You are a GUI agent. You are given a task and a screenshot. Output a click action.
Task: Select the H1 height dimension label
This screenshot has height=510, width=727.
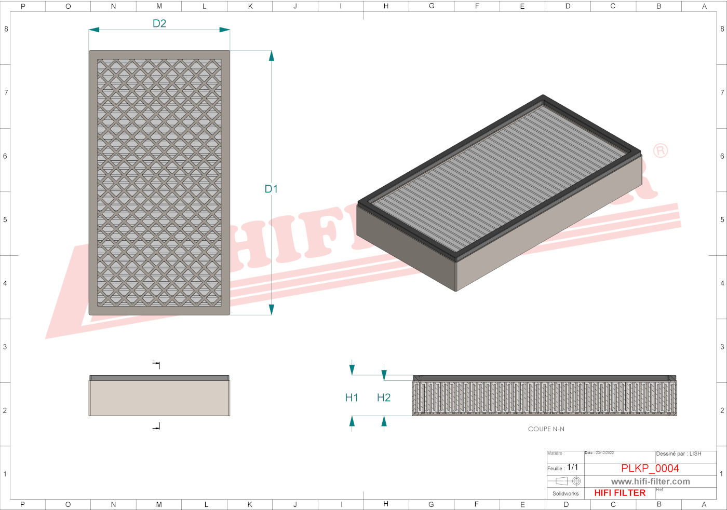point(352,397)
